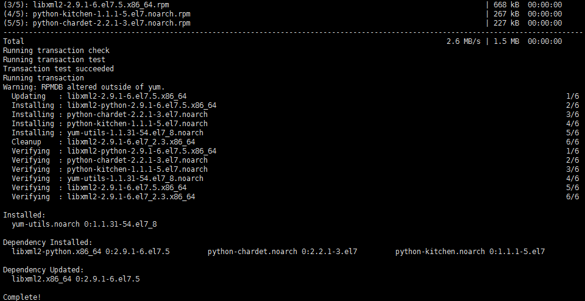Click the yum-utils.noarch 0:1.1.31-54.el7_8 line
This screenshot has width=585, height=301.
point(84,224)
